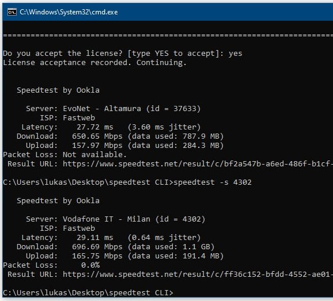Image resolution: width=333 pixels, height=301 pixels.
Task: Click 'Packet Loss: Not available.' text
Action: pos(65,155)
